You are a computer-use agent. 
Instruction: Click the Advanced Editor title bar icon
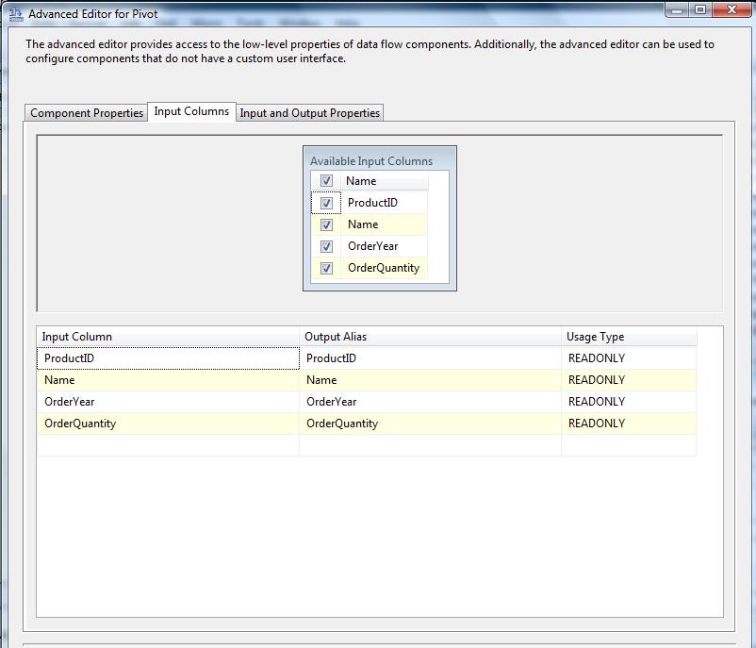pyautogui.click(x=15, y=14)
